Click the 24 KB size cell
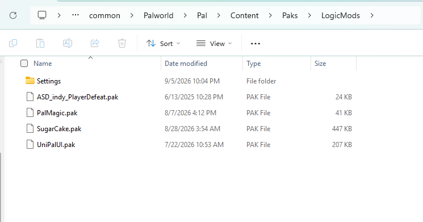Screen dimensions: 423x222 [344, 97]
